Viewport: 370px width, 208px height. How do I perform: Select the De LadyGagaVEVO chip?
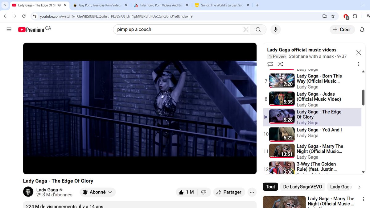(x=302, y=187)
